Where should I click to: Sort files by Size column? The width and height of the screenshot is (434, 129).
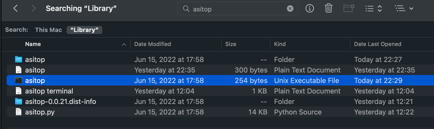[x=231, y=44]
